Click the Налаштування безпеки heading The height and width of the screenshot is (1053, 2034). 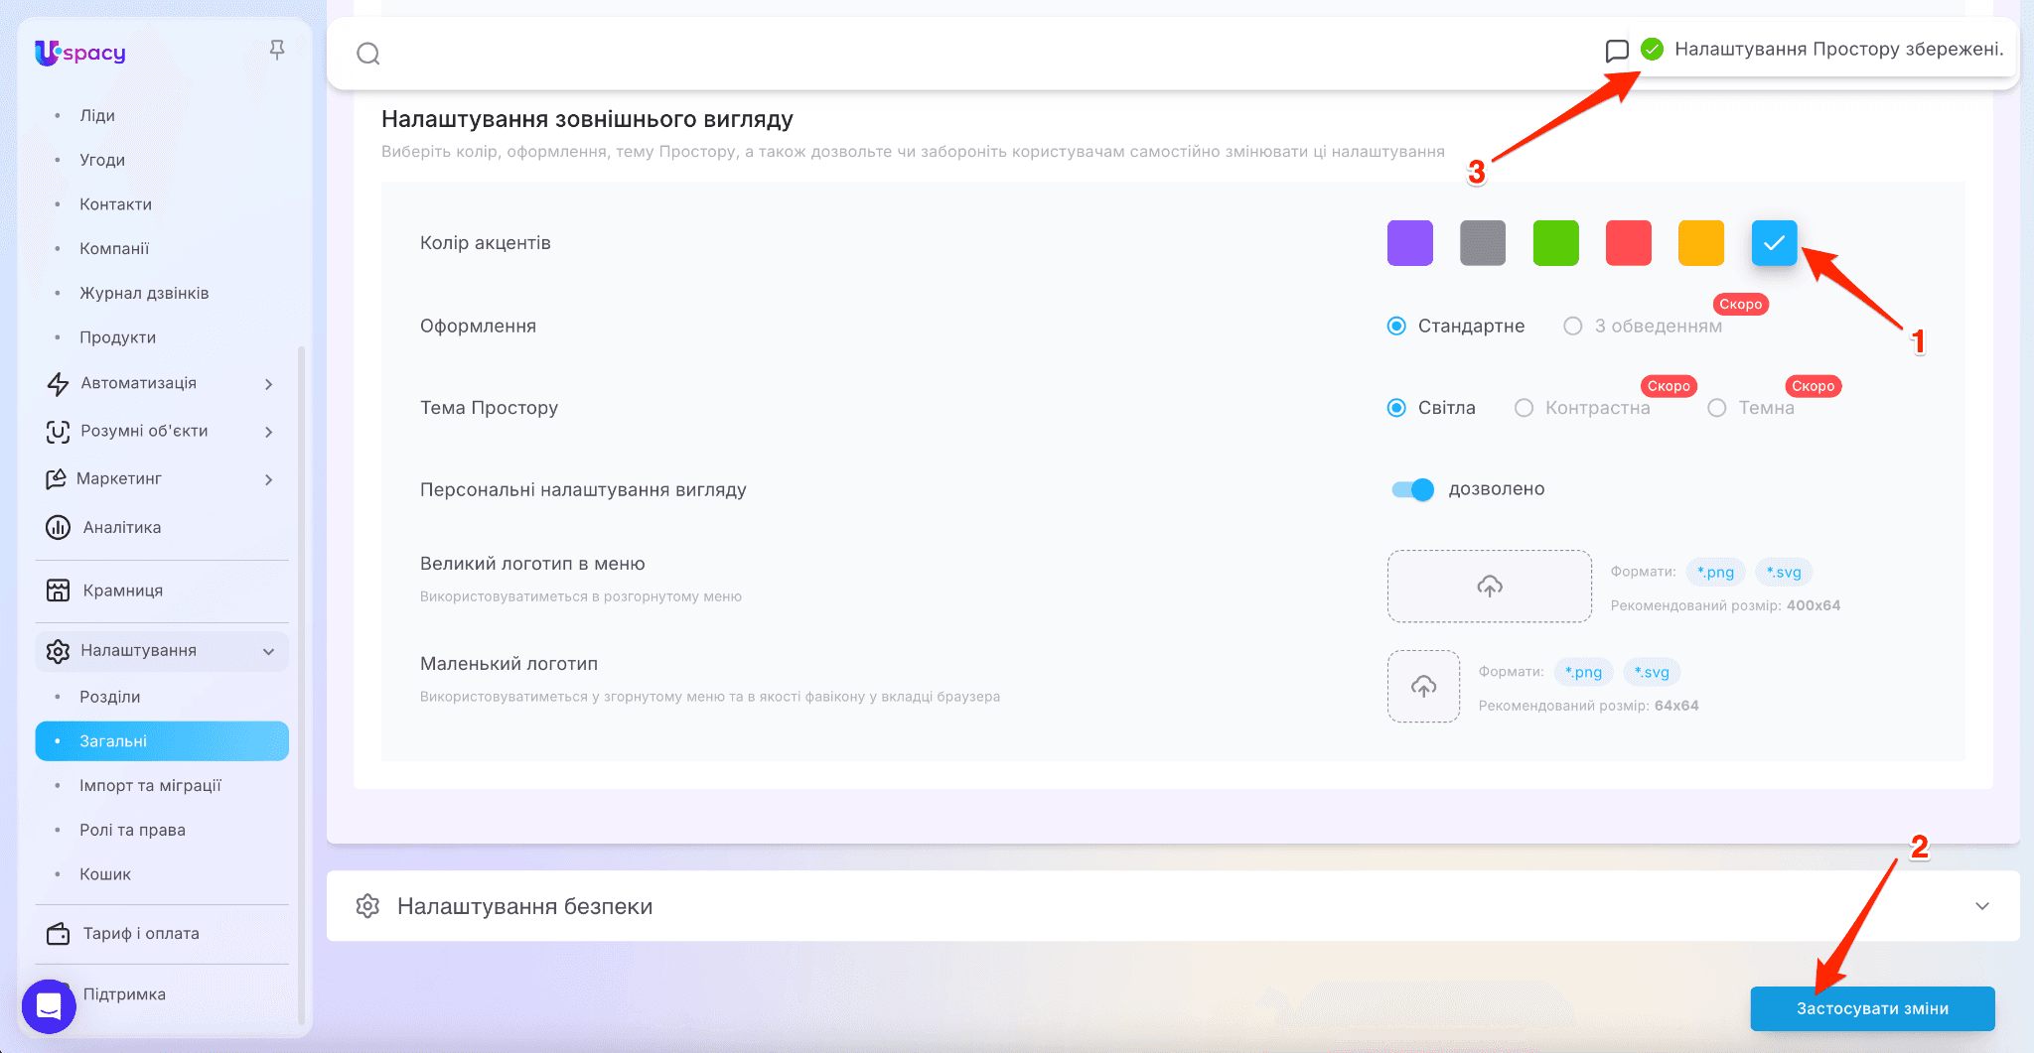[524, 906]
